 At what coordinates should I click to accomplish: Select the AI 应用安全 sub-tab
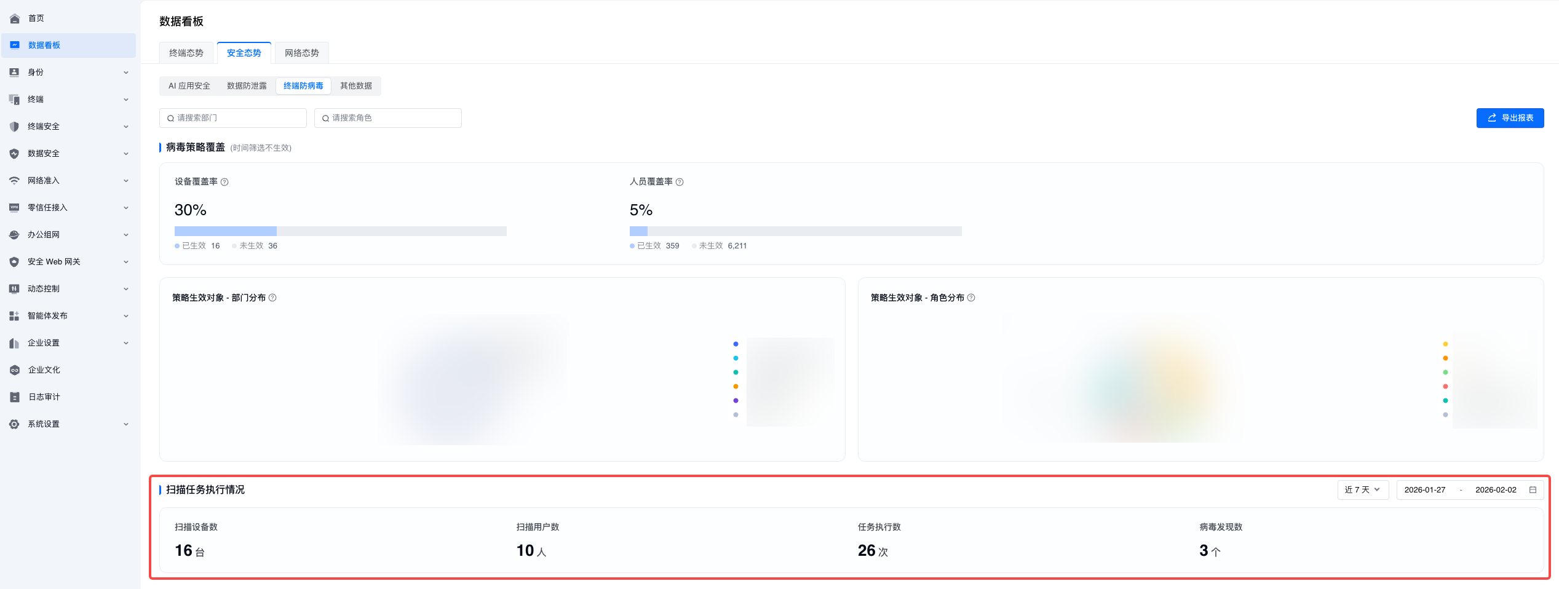[x=189, y=86]
